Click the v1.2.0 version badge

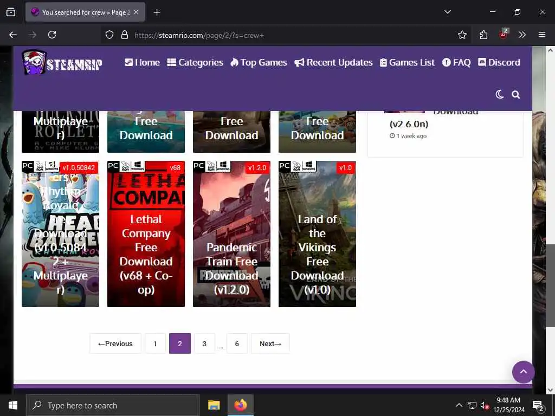point(257,168)
